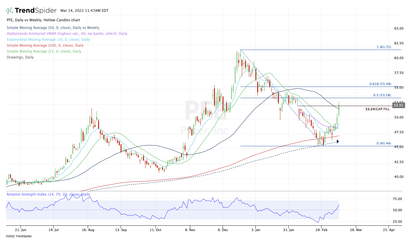411x239 pixels.
Task: Click the dark arrow marker on the dashed line
Action: [338, 142]
